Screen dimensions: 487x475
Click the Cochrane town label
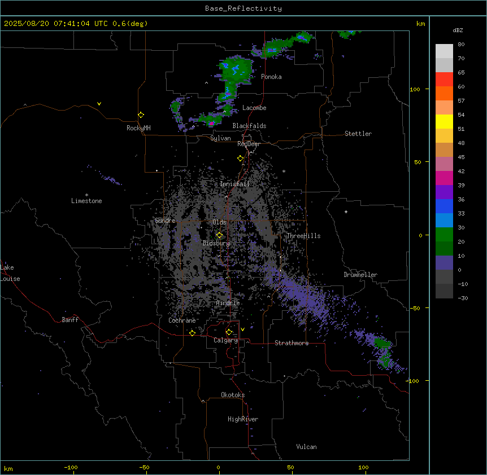click(x=182, y=320)
